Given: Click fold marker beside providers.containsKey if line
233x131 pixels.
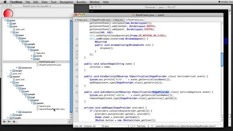Looking at the screenshot, I should pos(77,111).
